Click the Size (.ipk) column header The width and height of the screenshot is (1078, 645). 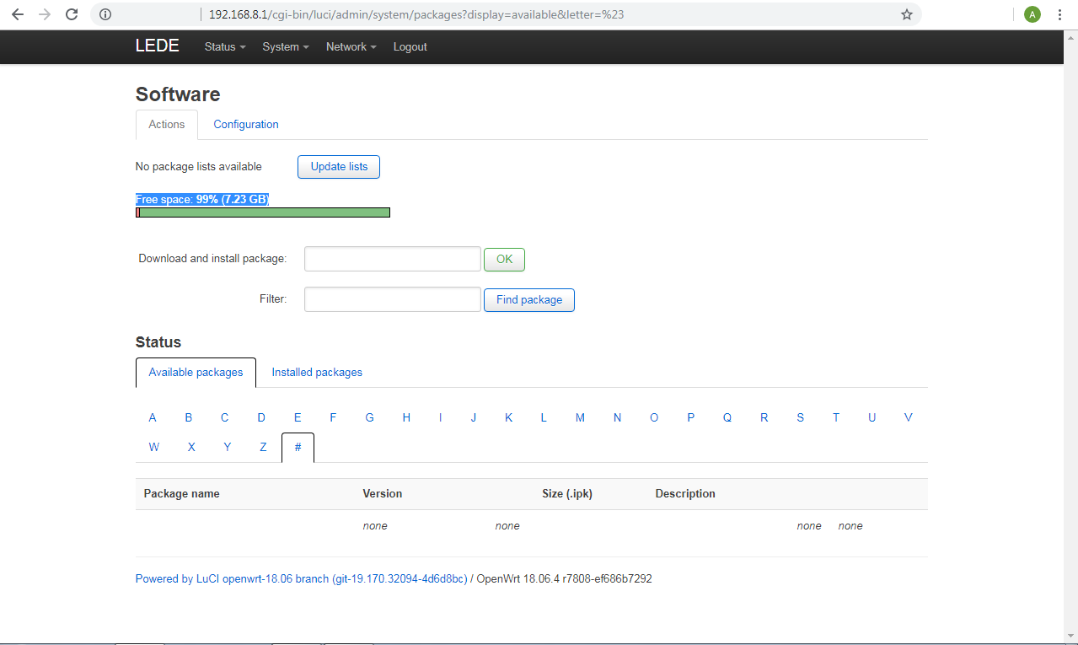coord(567,494)
